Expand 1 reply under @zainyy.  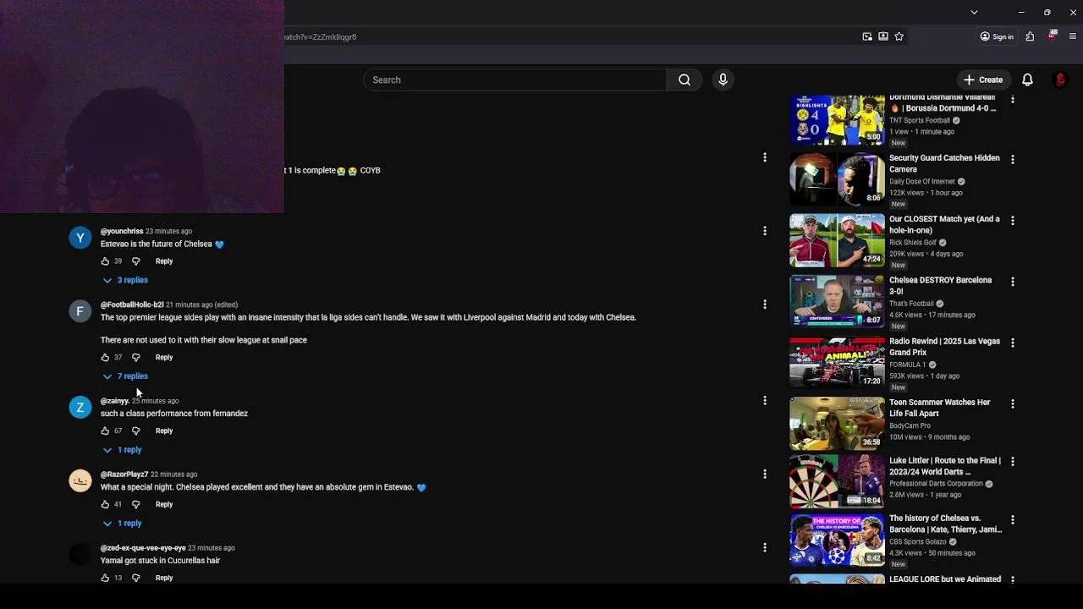tap(123, 450)
